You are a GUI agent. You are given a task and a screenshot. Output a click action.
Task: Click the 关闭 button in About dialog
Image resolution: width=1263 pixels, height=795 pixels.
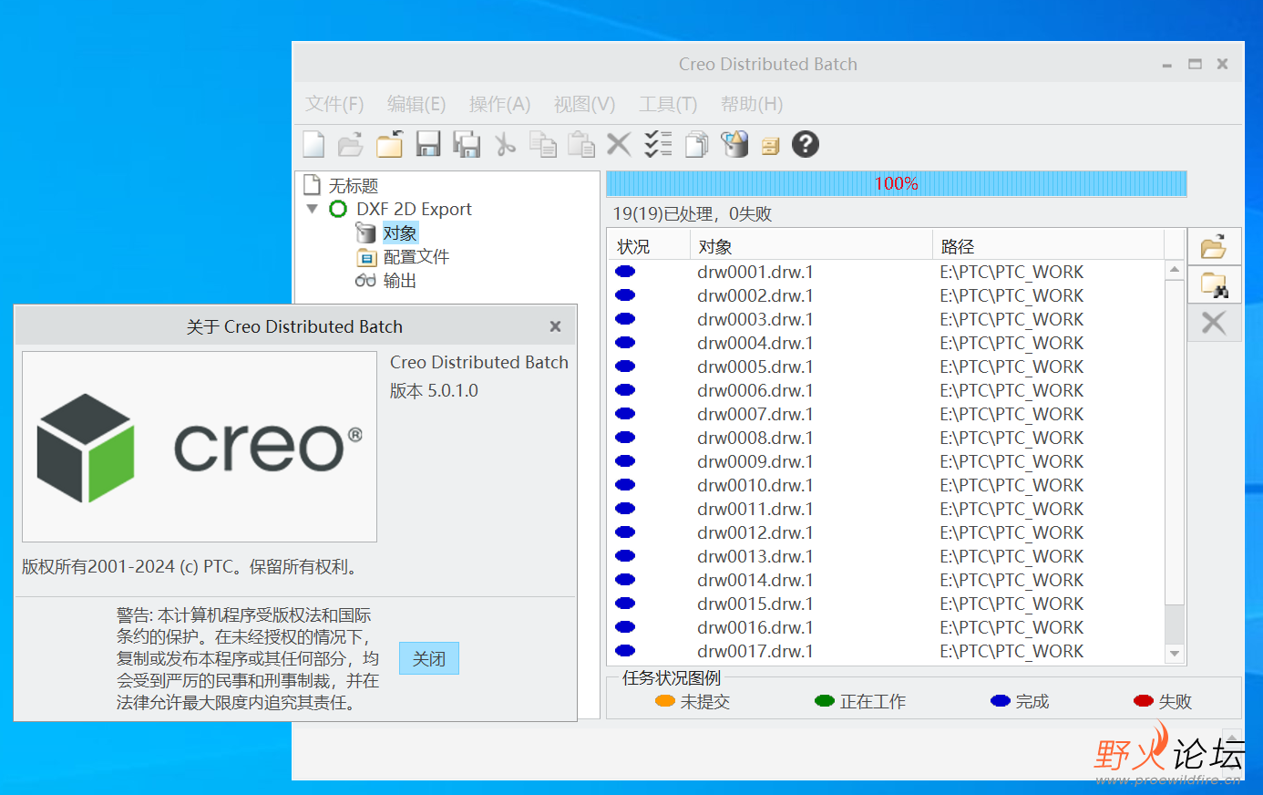tap(429, 658)
